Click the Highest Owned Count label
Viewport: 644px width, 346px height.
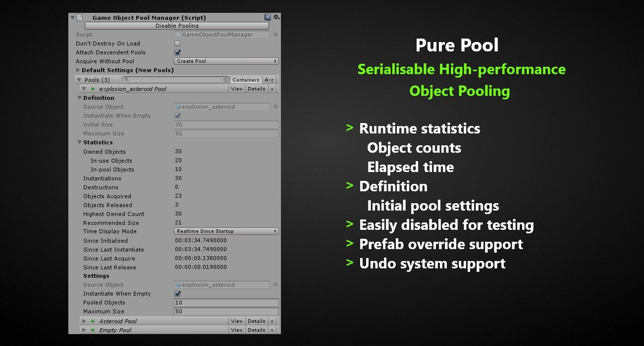click(114, 214)
